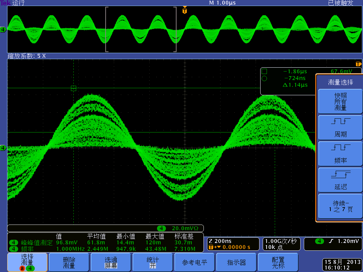Click the date and time display 15 8月 2013
The width and height of the screenshot is (363, 272).
click(x=343, y=262)
